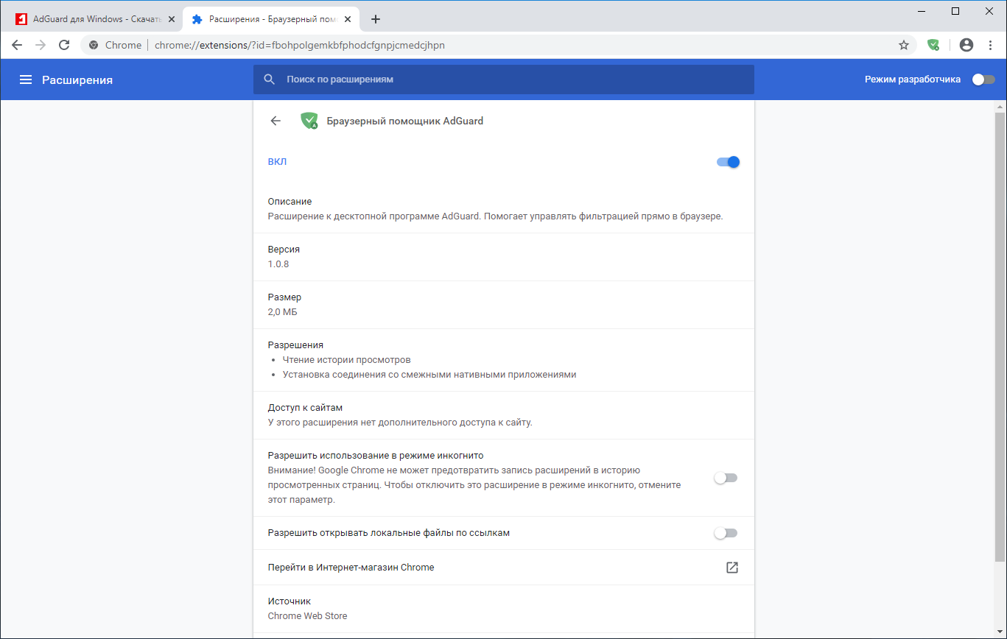Viewport: 1007px width, 639px height.
Task: Enable Режим разработчика toggle
Action: (983, 80)
